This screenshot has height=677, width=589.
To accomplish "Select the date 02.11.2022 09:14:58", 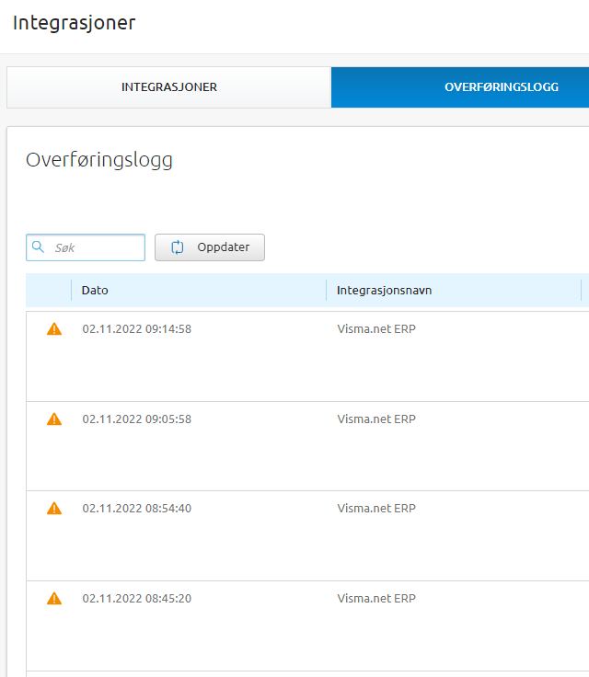I will (136, 329).
